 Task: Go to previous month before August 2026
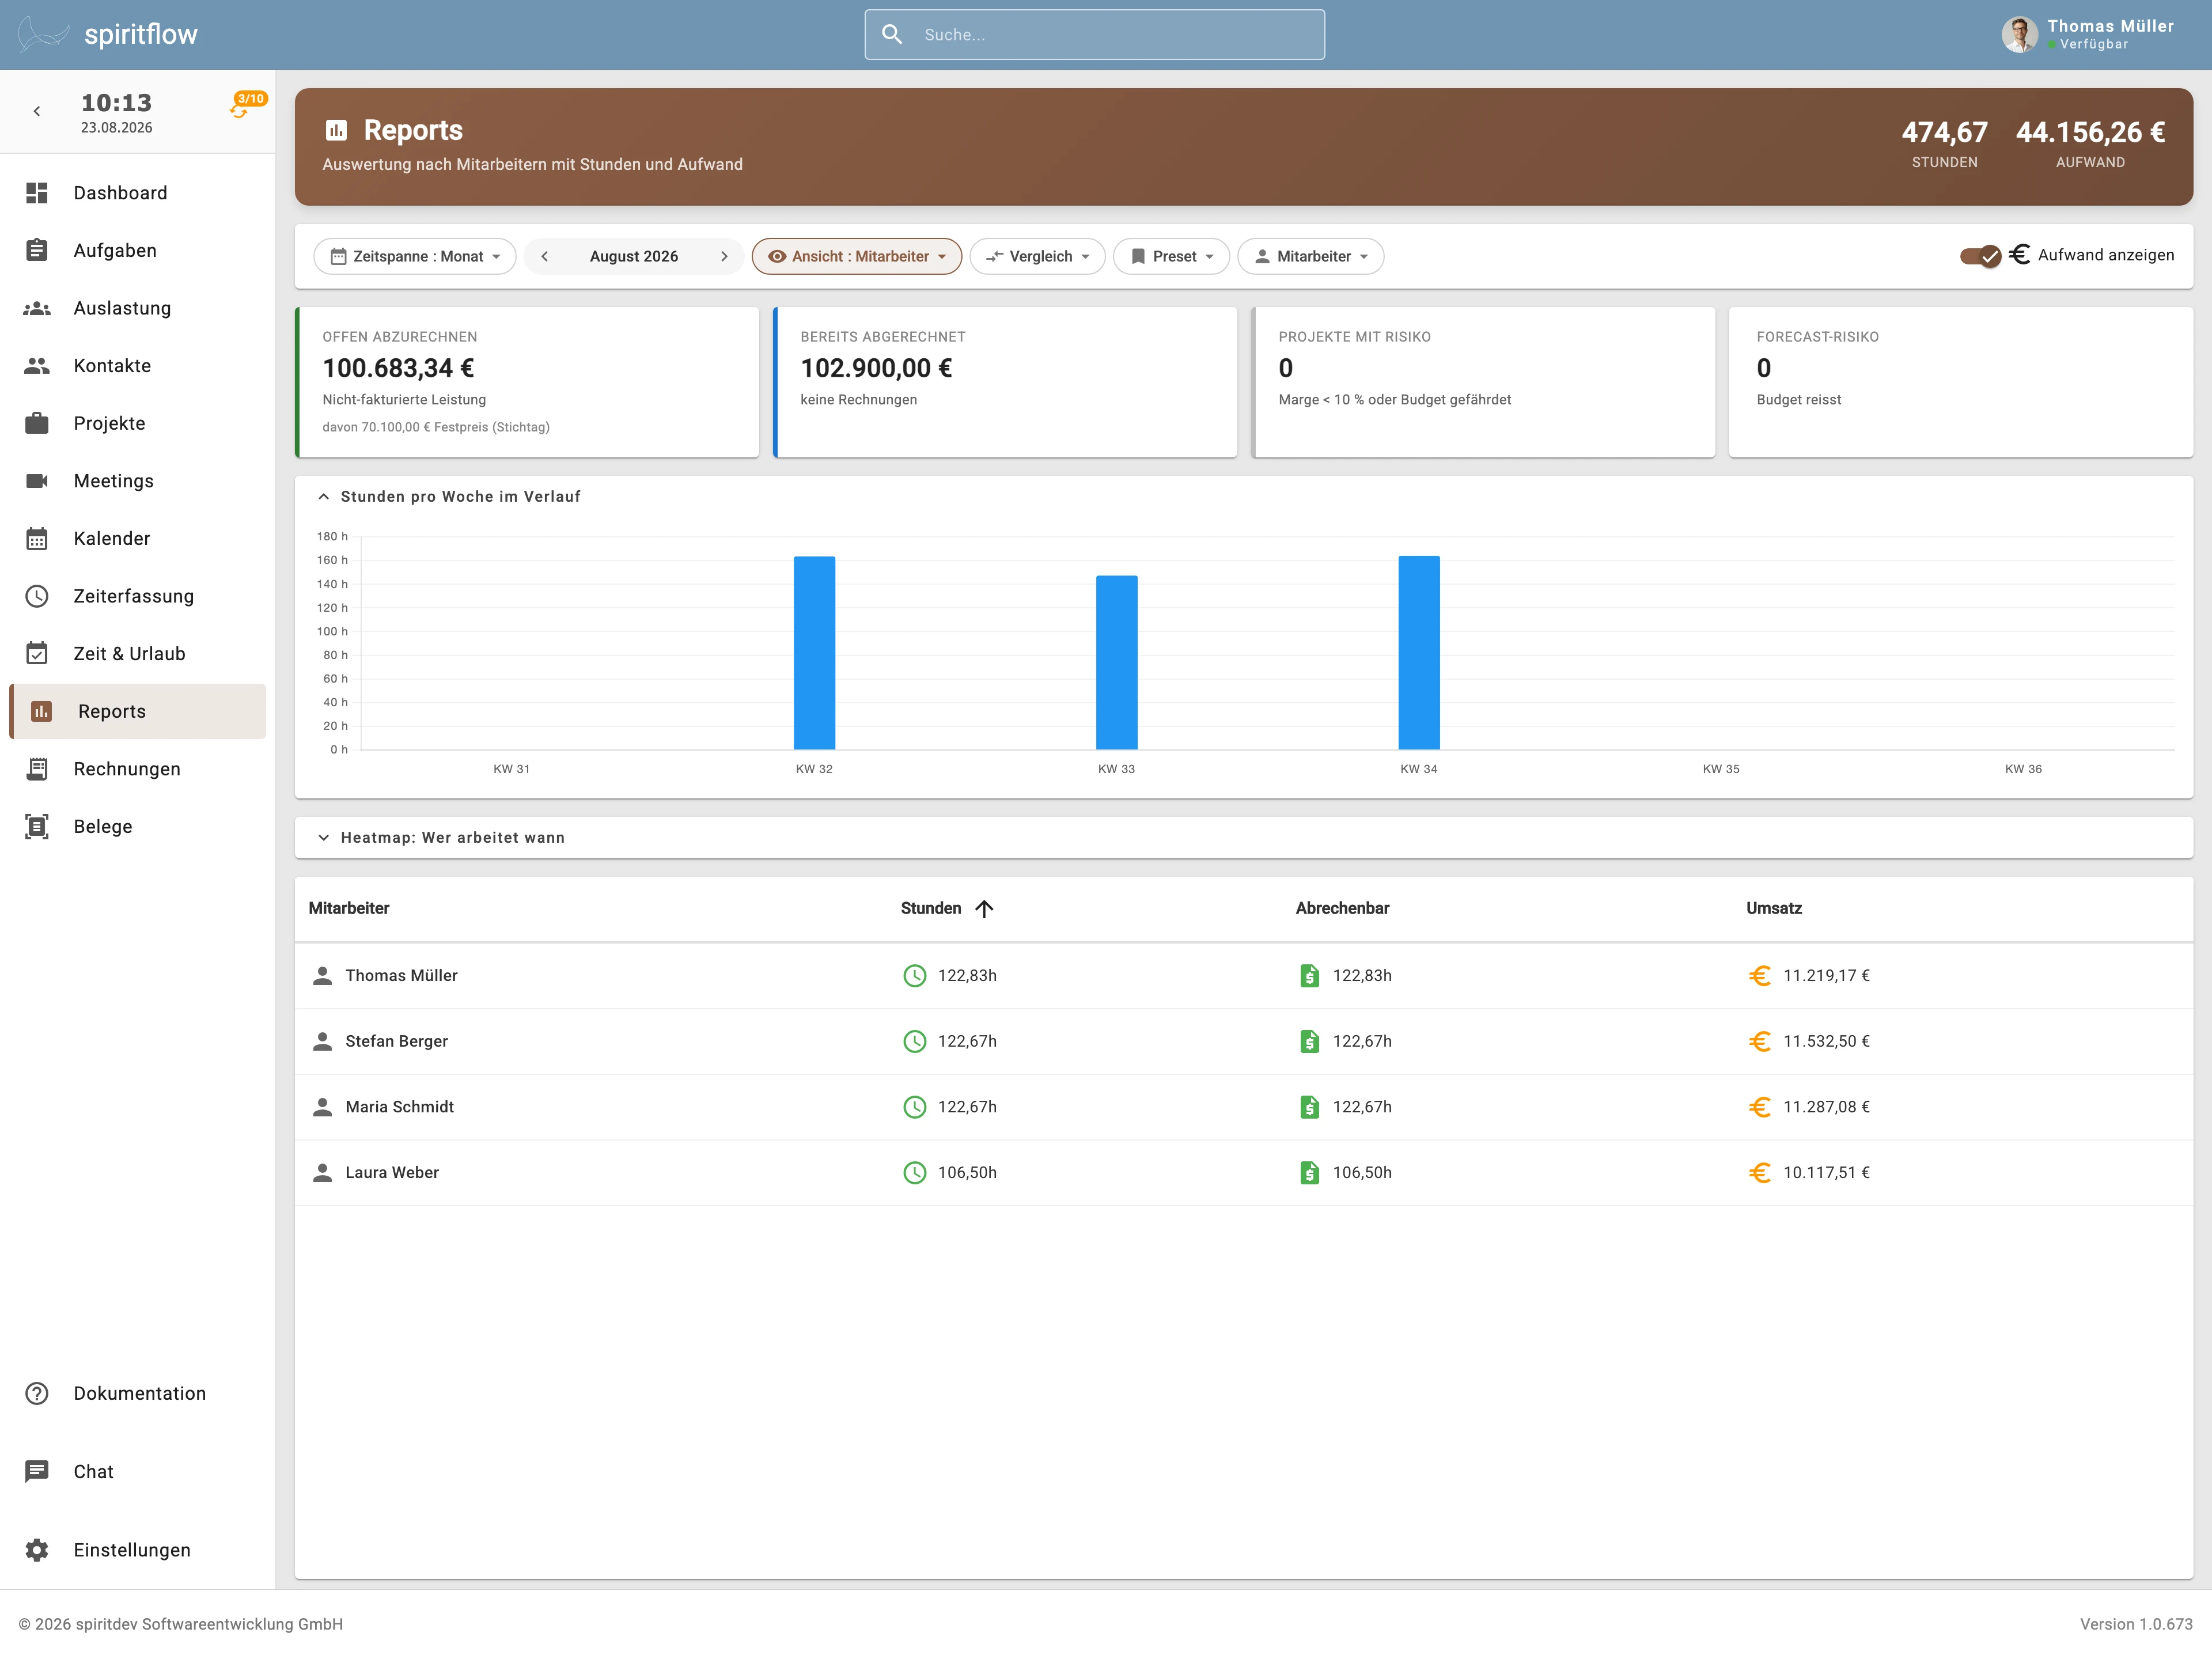tap(544, 256)
